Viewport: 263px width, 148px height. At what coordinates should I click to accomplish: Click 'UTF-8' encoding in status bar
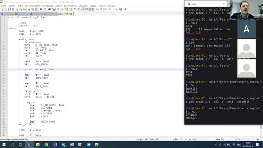point(238,139)
